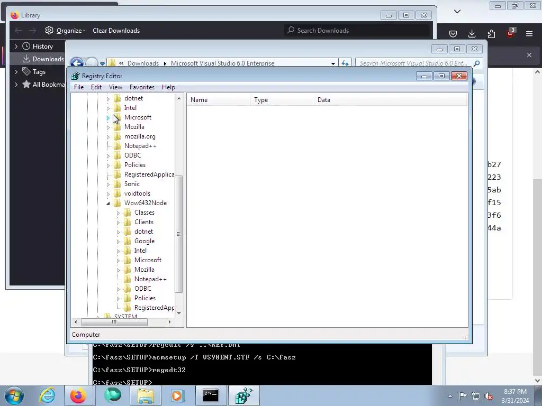
Task: Select the top-level Notepad++ folder icon
Action: [118, 146]
